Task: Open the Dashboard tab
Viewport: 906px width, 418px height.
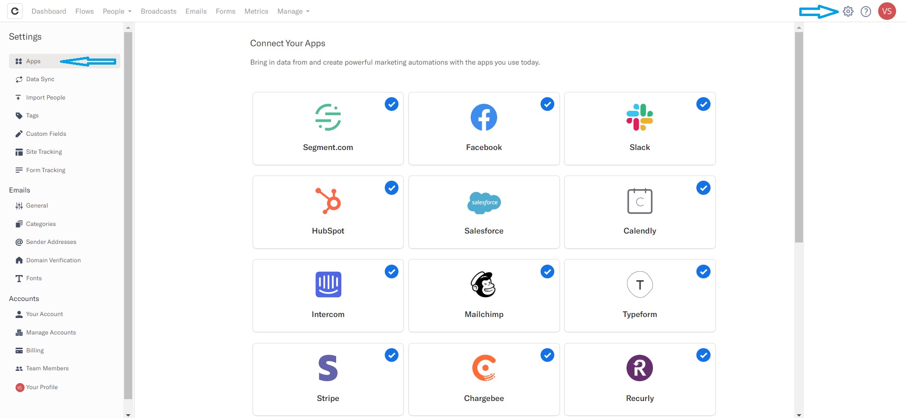Action: click(x=49, y=11)
